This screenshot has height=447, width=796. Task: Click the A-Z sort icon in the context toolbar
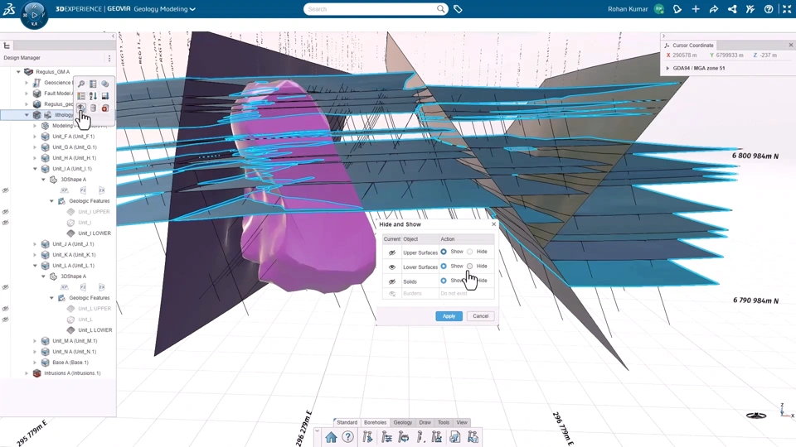pos(93,96)
